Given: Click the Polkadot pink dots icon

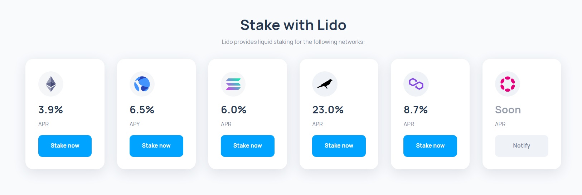Looking at the screenshot, I should coord(508,84).
